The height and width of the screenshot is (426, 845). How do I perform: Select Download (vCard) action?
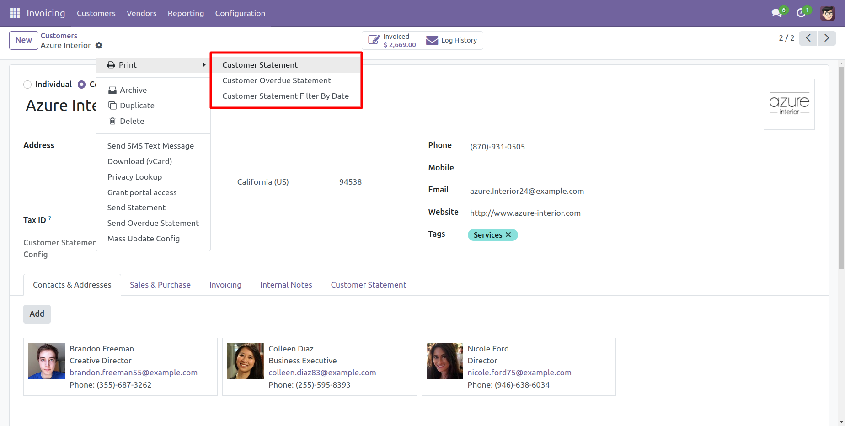tap(153, 161)
